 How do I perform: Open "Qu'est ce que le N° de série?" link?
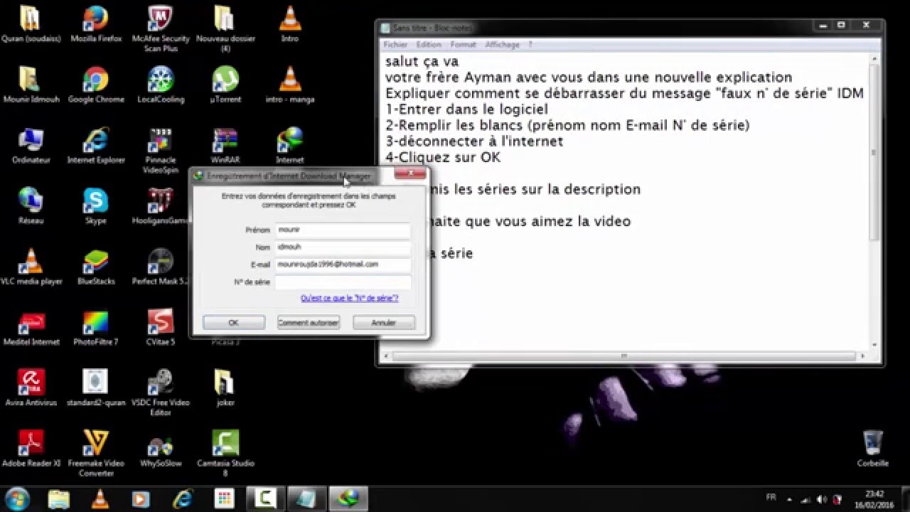click(349, 299)
